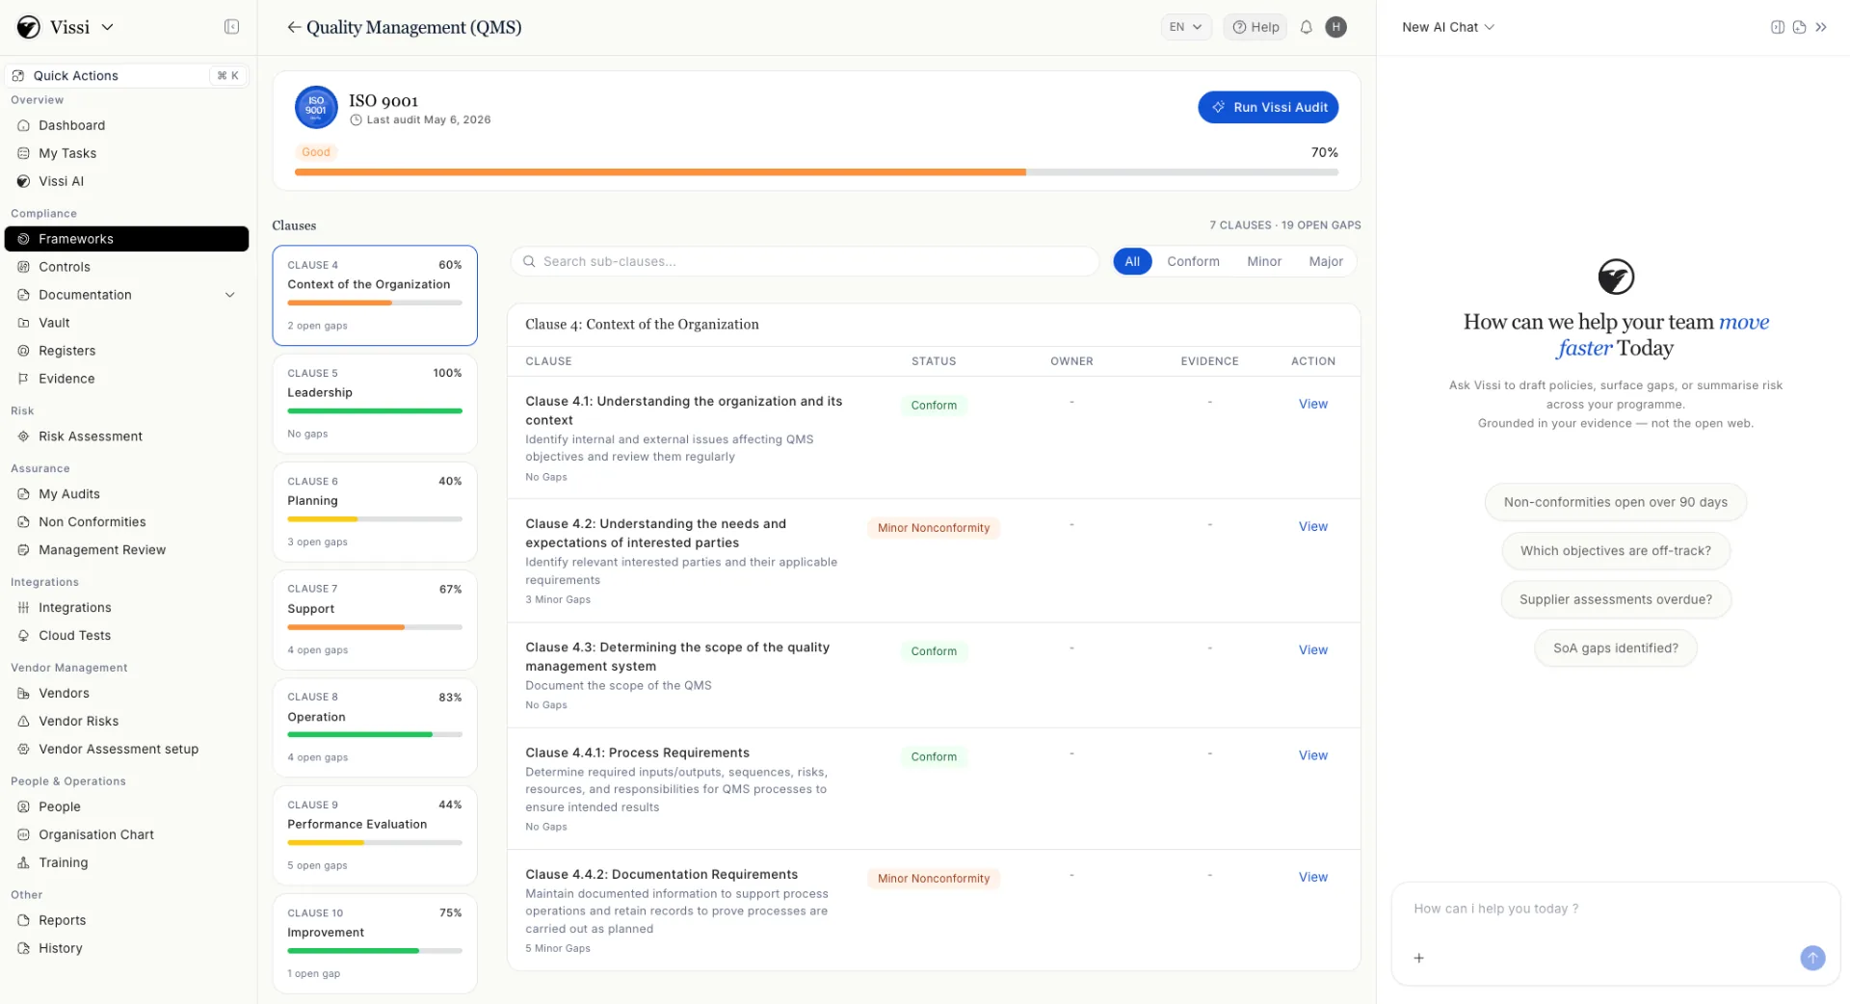Open Vendor Assessment setup

click(126, 749)
